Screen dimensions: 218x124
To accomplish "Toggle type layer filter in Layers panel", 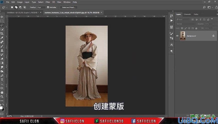I will (x=200, y=20).
